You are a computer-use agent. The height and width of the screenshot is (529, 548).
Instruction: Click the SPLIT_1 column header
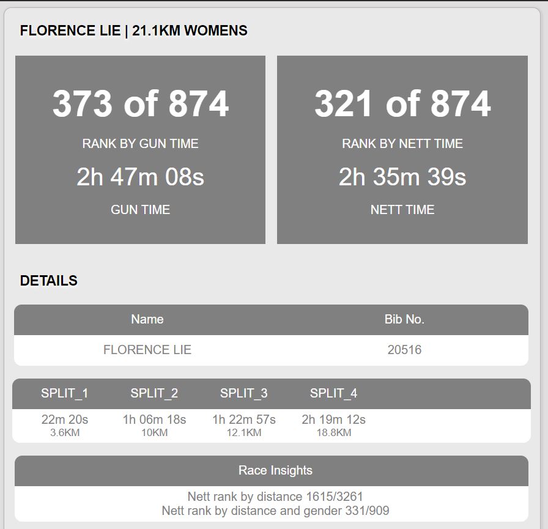[x=65, y=393]
